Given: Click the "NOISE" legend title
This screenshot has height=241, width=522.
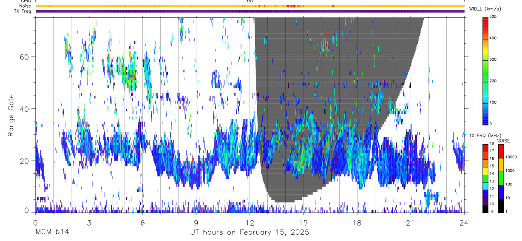Looking at the screenshot, I should click(x=503, y=141).
